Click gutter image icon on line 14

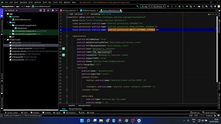64,55
